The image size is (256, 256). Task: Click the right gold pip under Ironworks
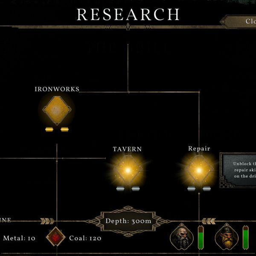click(64, 129)
